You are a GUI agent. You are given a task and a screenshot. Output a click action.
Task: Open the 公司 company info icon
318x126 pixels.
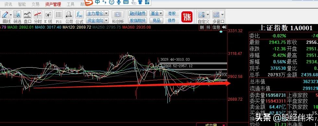(x=69, y=15)
